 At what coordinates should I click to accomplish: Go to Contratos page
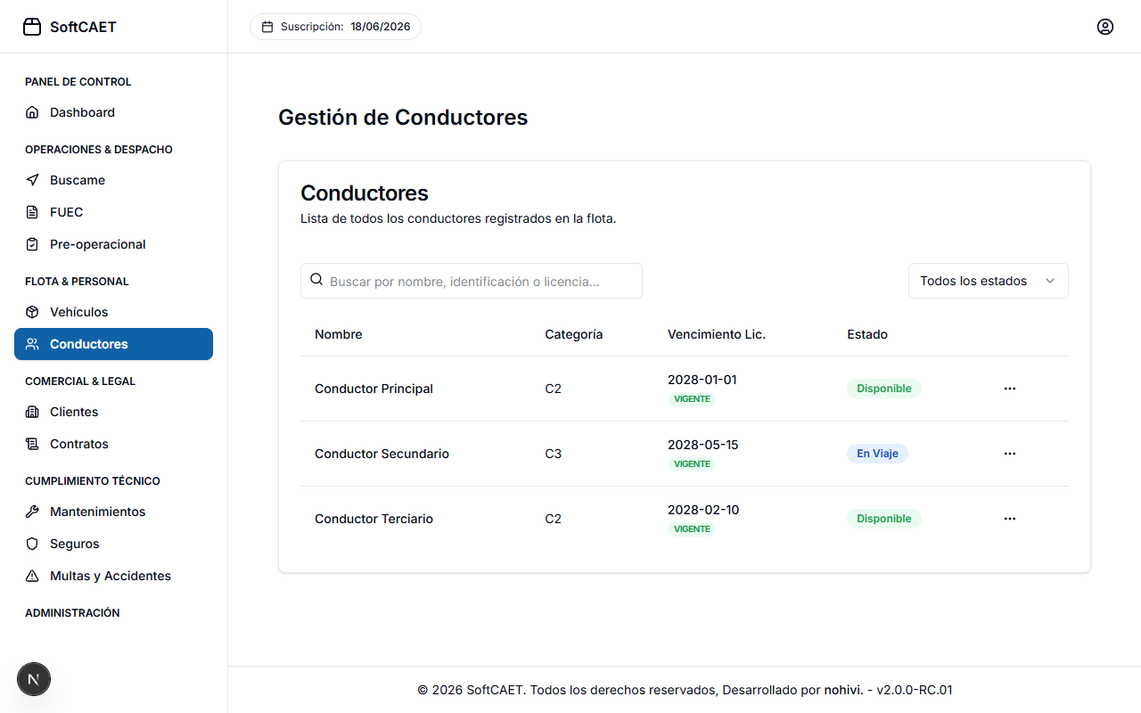coord(113,444)
